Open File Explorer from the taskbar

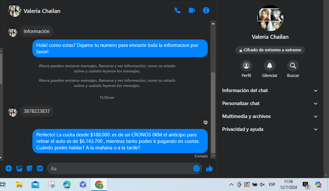(x=19, y=185)
